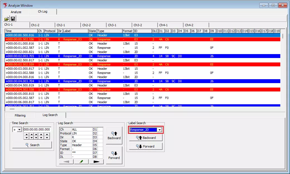The height and width of the screenshot is (174, 290).
Task: Click the grey left-arrow icon under Log Search
Action: click(66, 162)
